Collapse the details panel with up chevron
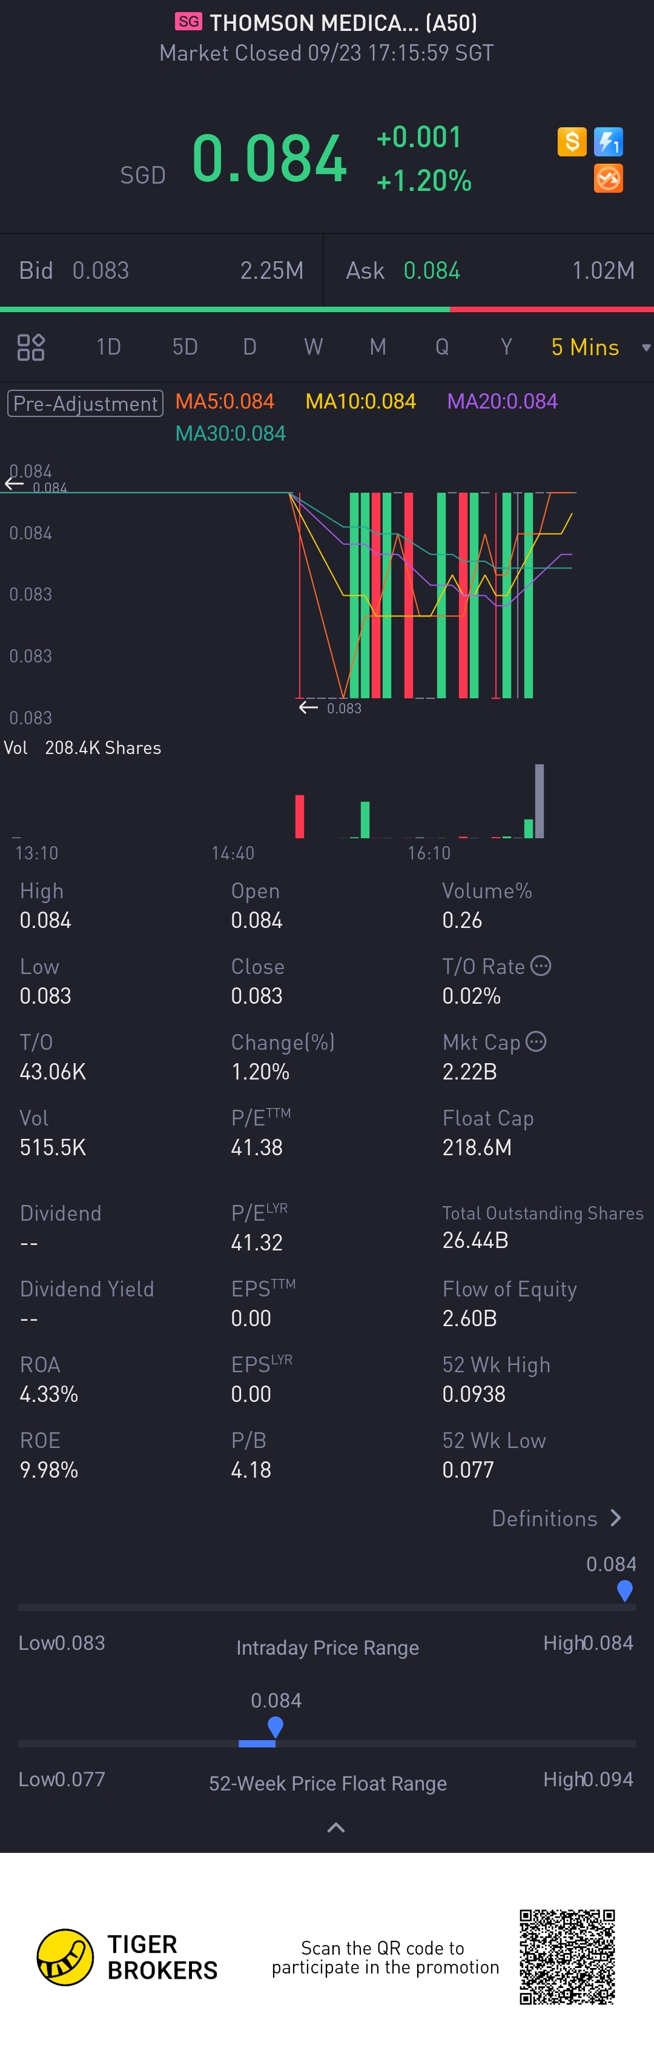654x2062 pixels. [336, 1827]
